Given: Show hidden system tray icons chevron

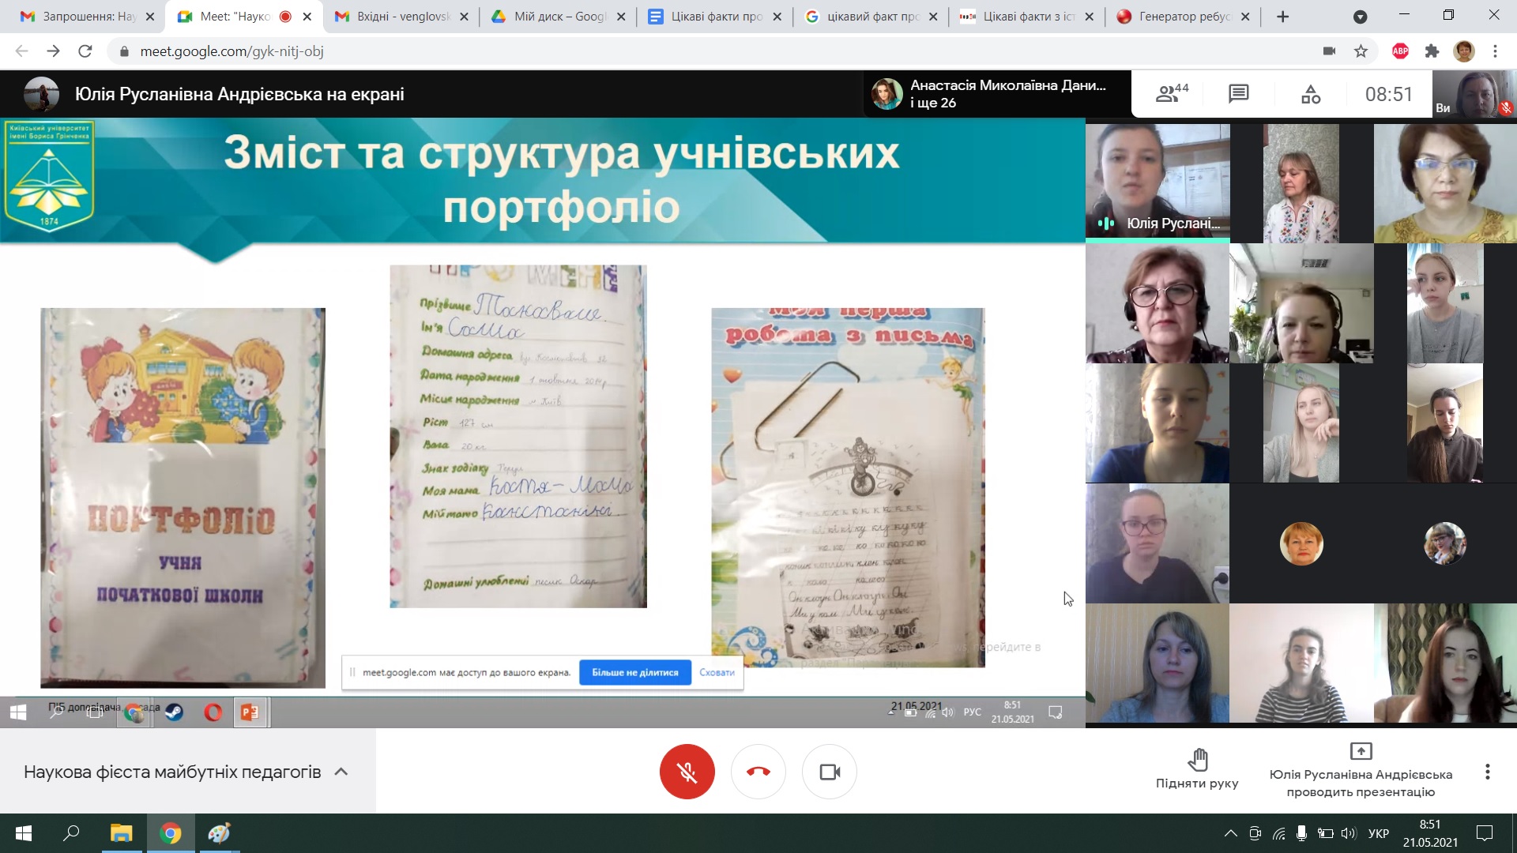Looking at the screenshot, I should click(x=1230, y=833).
